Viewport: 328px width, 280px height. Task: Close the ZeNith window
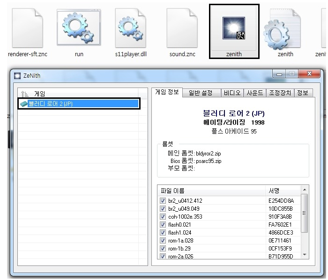(x=309, y=74)
